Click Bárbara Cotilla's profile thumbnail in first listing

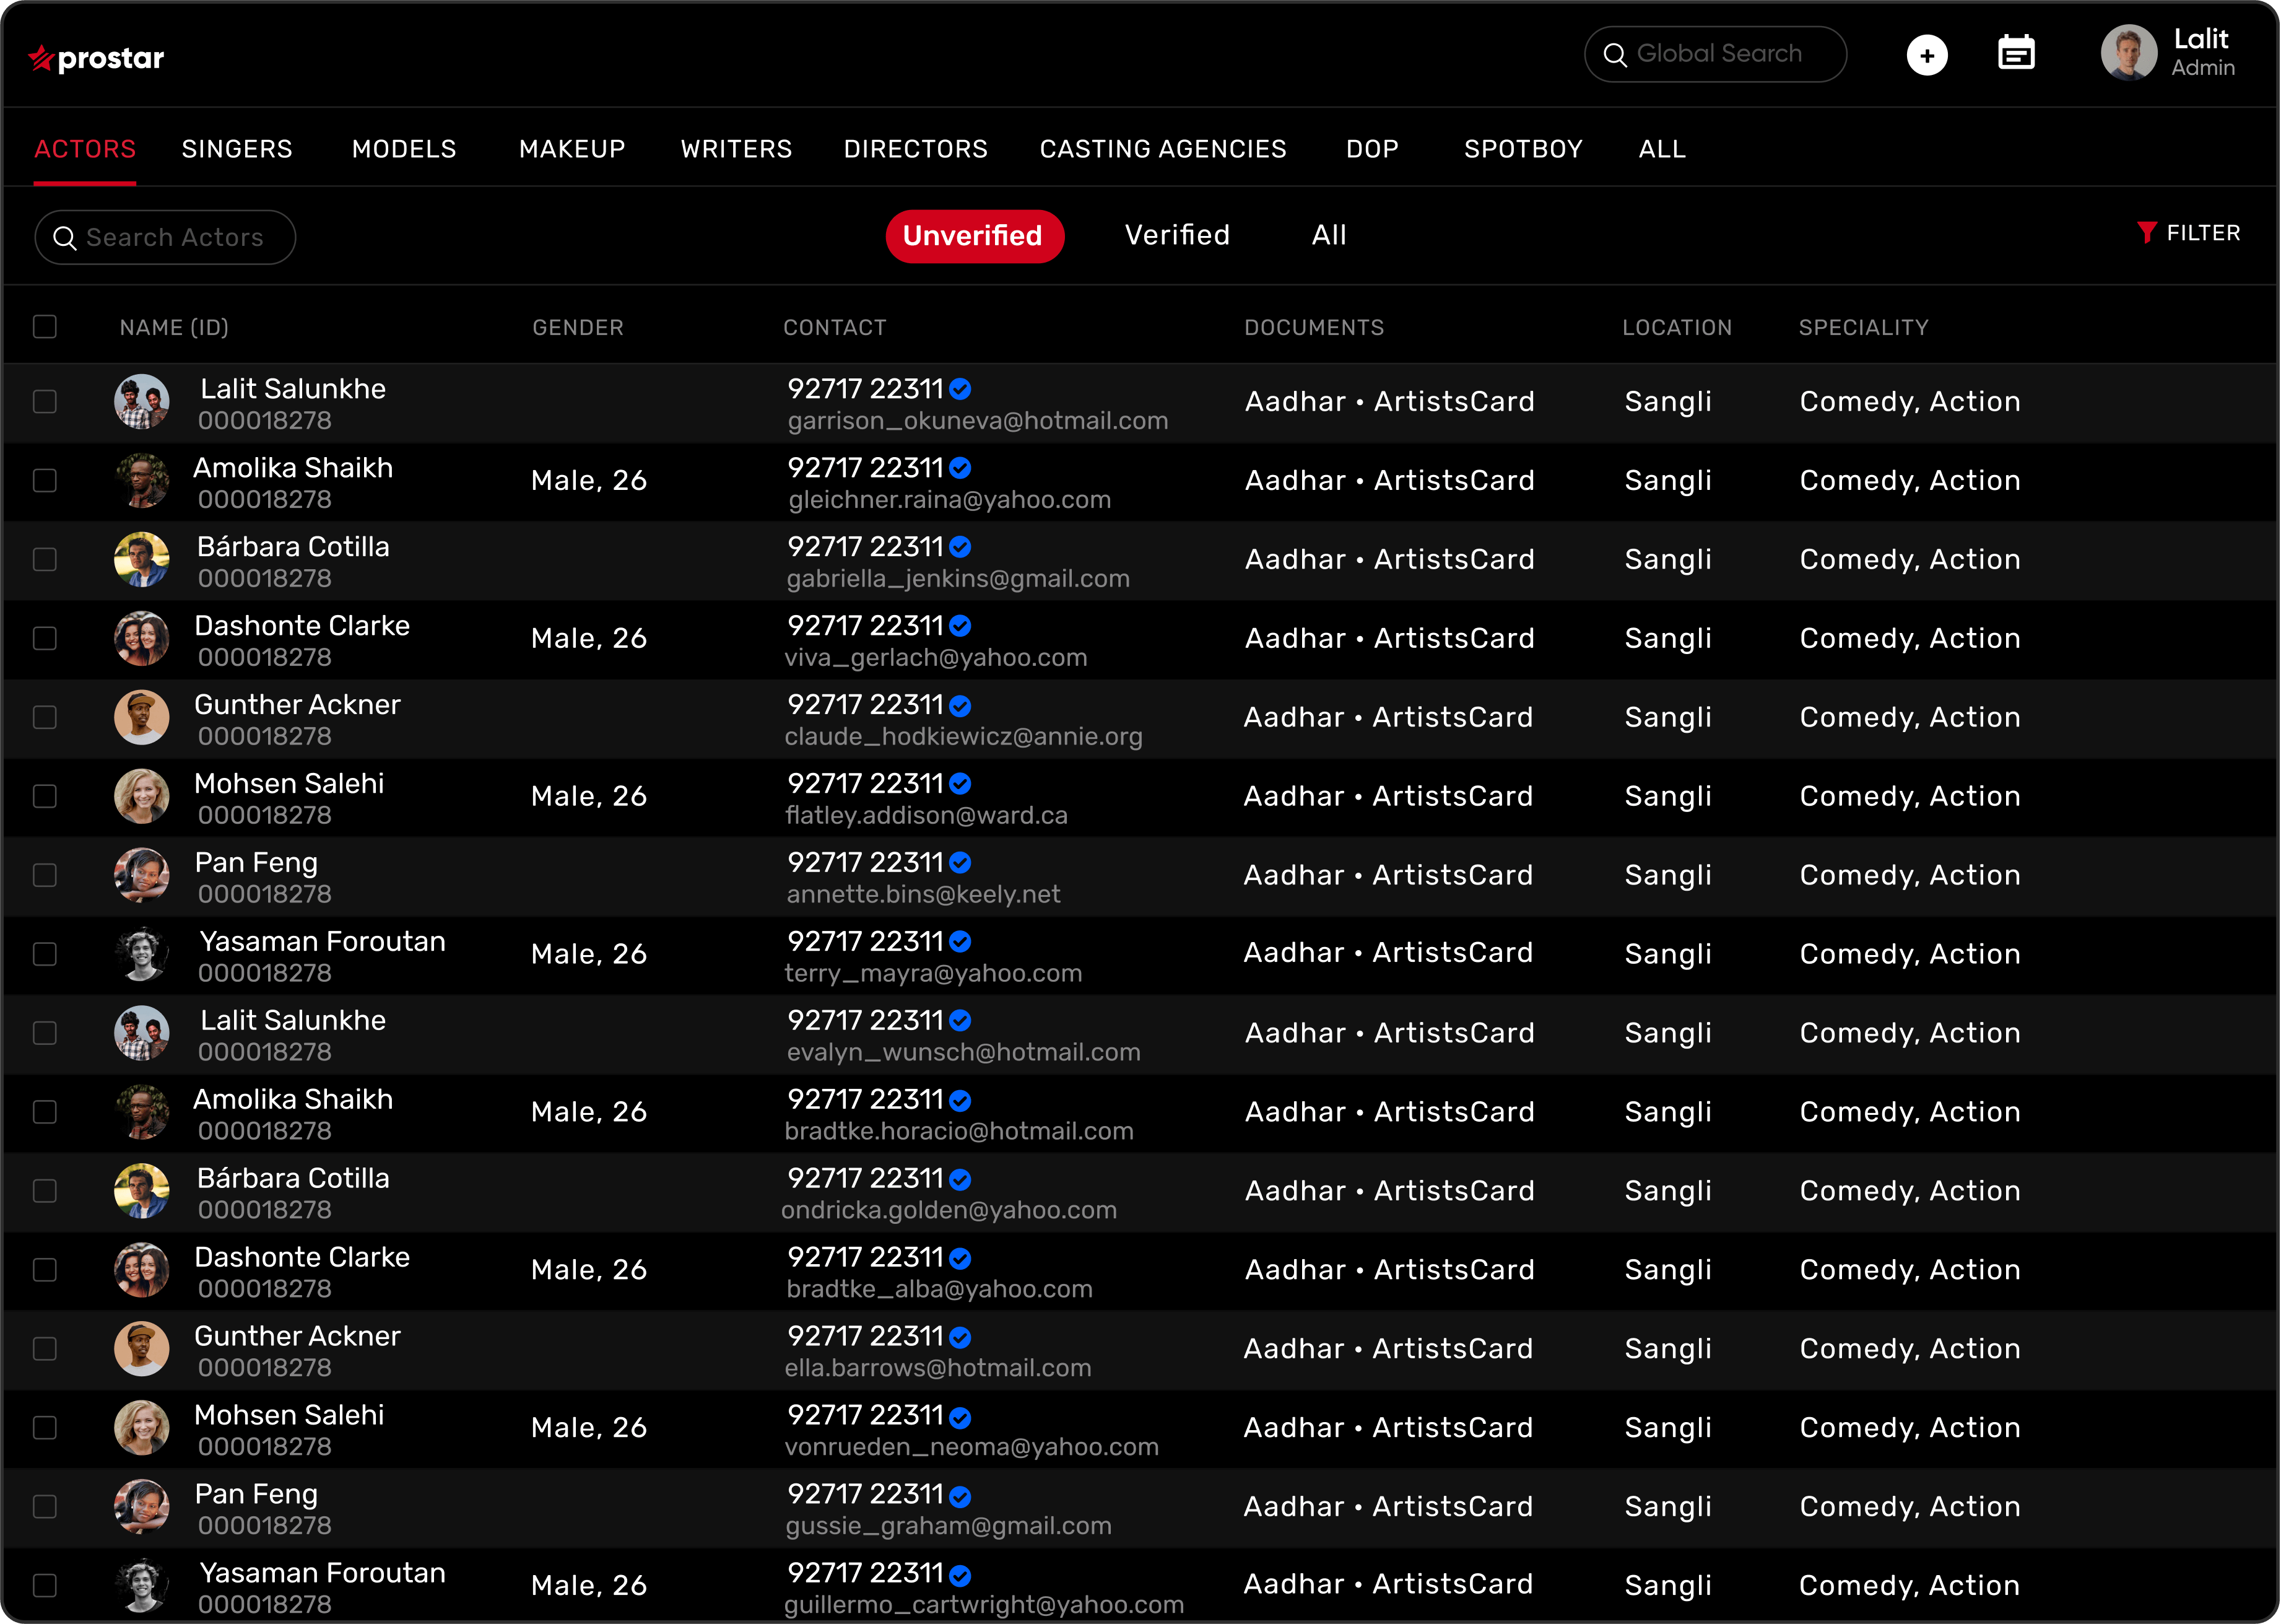(x=141, y=559)
